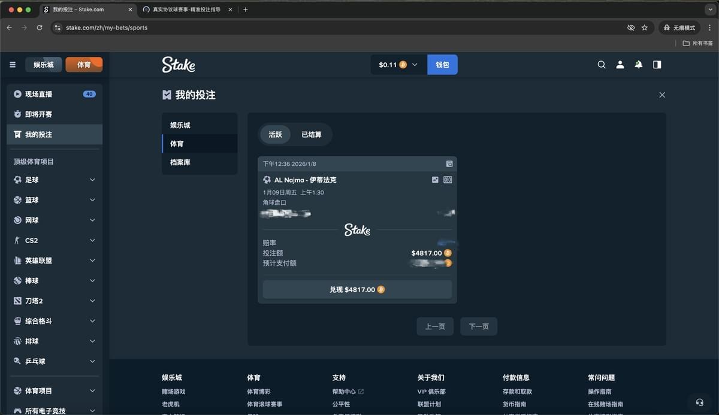
Task: Open footer link 赌场游戏
Action: (174, 392)
